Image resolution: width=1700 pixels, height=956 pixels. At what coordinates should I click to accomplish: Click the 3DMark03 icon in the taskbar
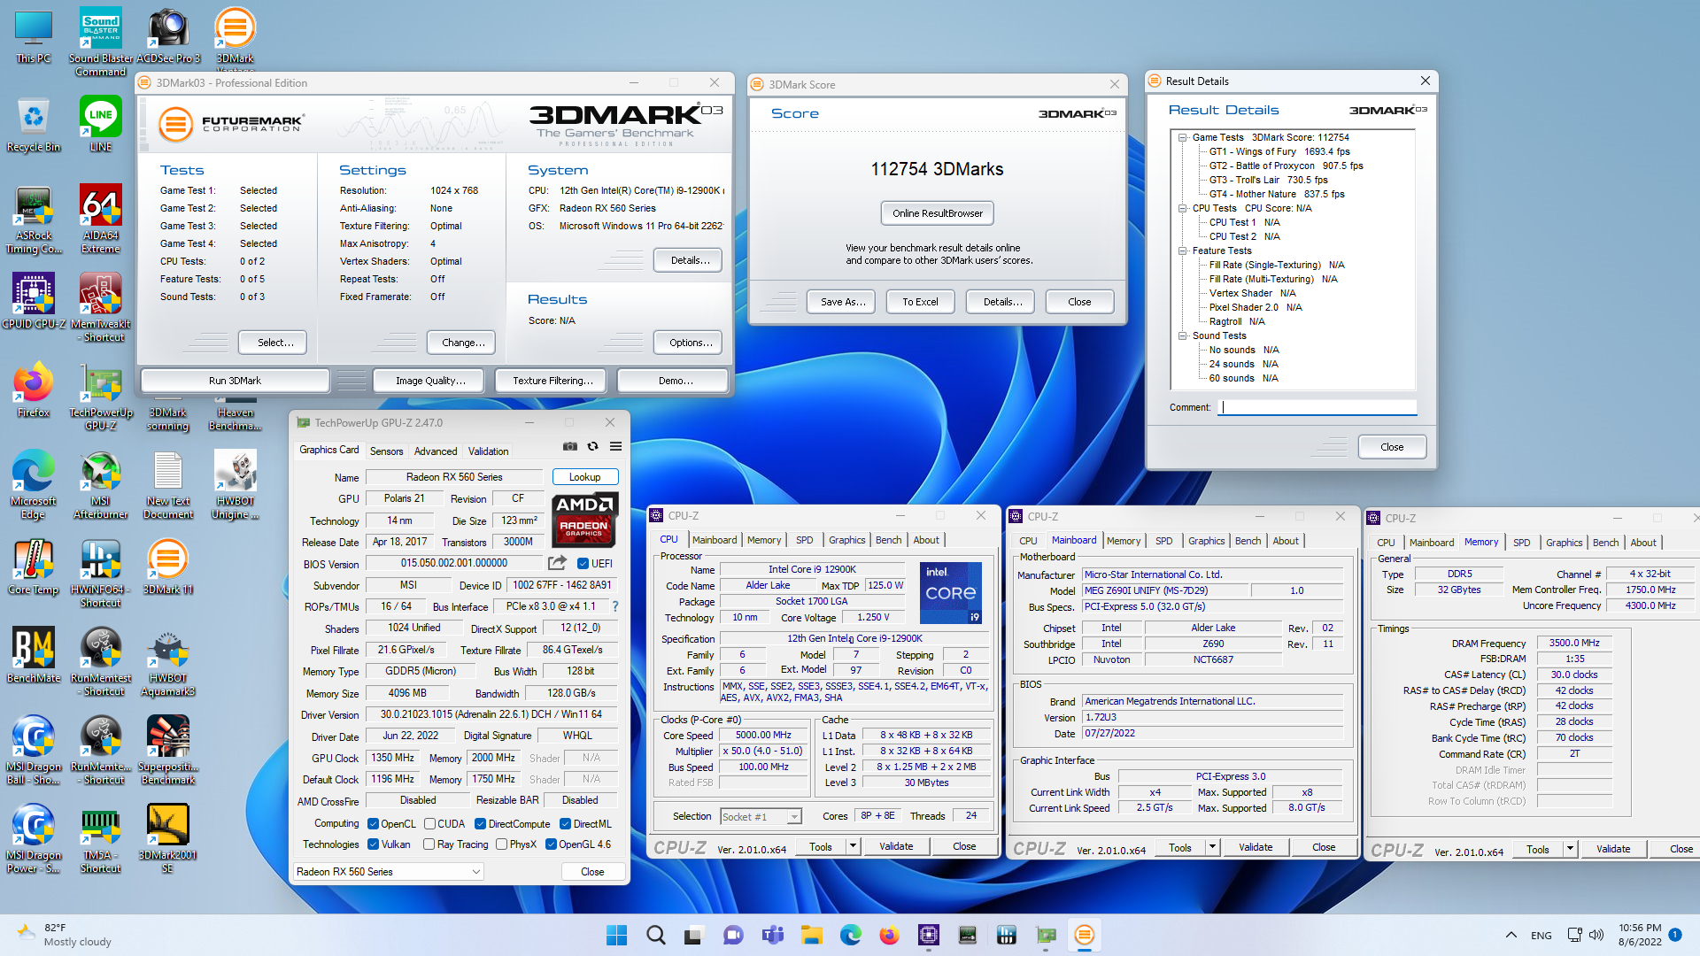[1084, 935]
